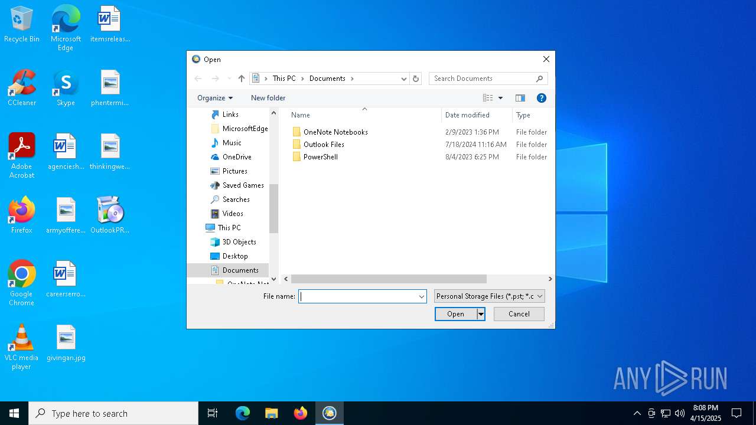Viewport: 756px width, 425px height.
Task: Toggle the preview pane button
Action: pos(520,98)
